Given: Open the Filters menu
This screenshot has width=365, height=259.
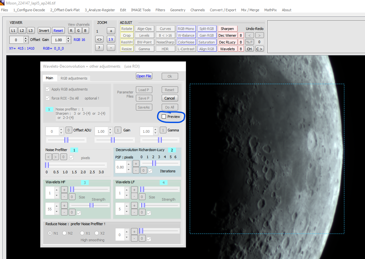Looking at the screenshot, I should 160,10.
